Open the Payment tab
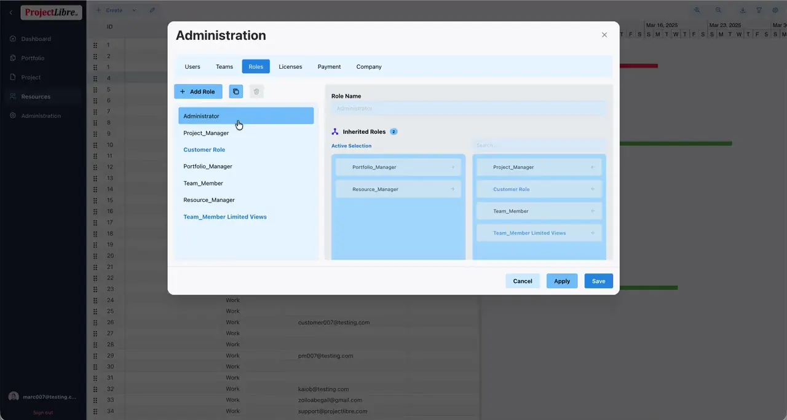787x420 pixels. tap(329, 66)
